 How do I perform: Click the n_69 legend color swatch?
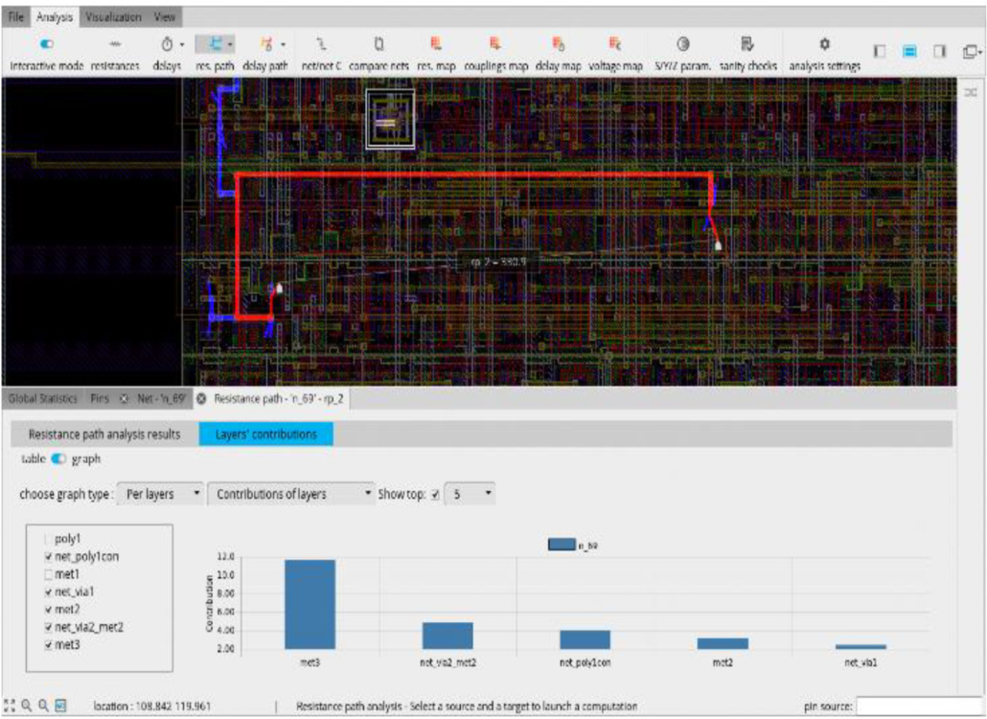[562, 545]
